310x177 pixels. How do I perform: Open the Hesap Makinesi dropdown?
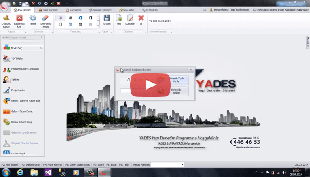182,165
